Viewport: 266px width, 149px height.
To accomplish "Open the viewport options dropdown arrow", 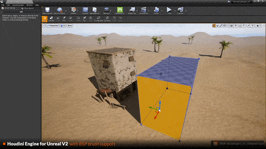I will (44, 26).
